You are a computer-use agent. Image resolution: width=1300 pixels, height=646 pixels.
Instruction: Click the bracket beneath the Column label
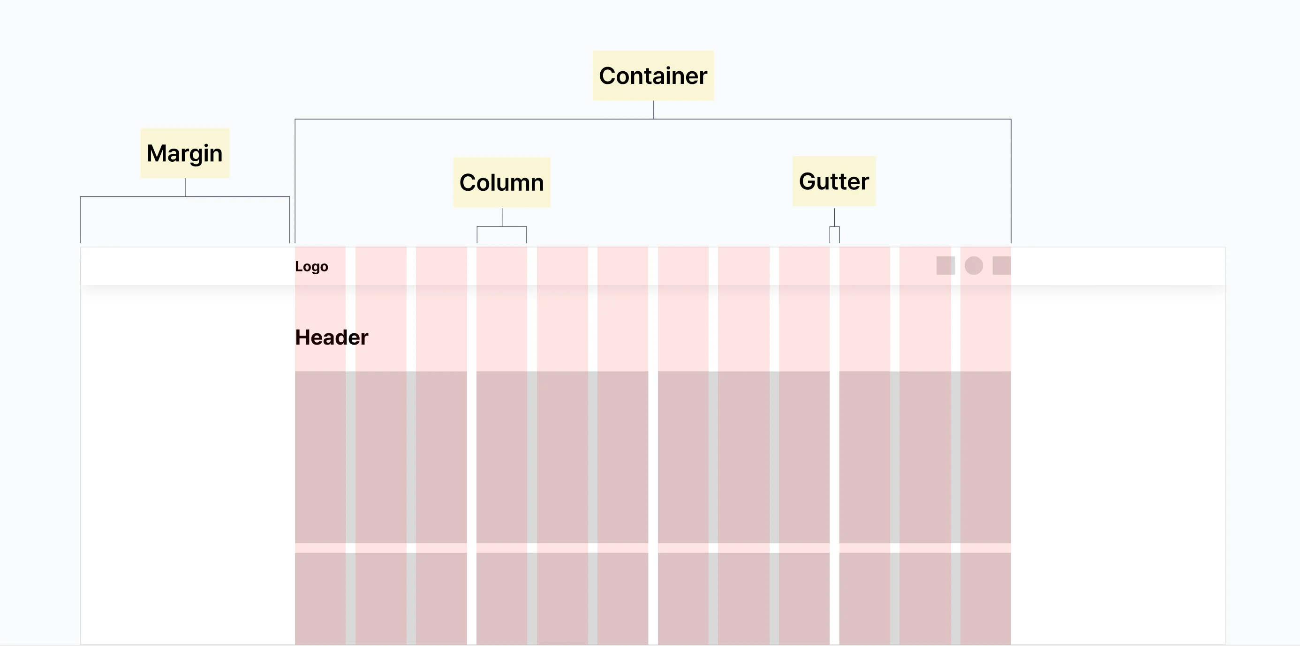coord(502,234)
